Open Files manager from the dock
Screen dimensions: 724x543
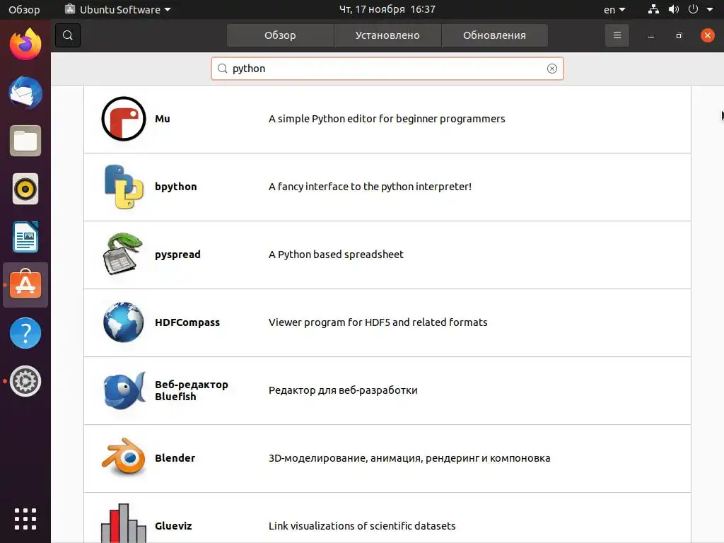click(x=25, y=141)
